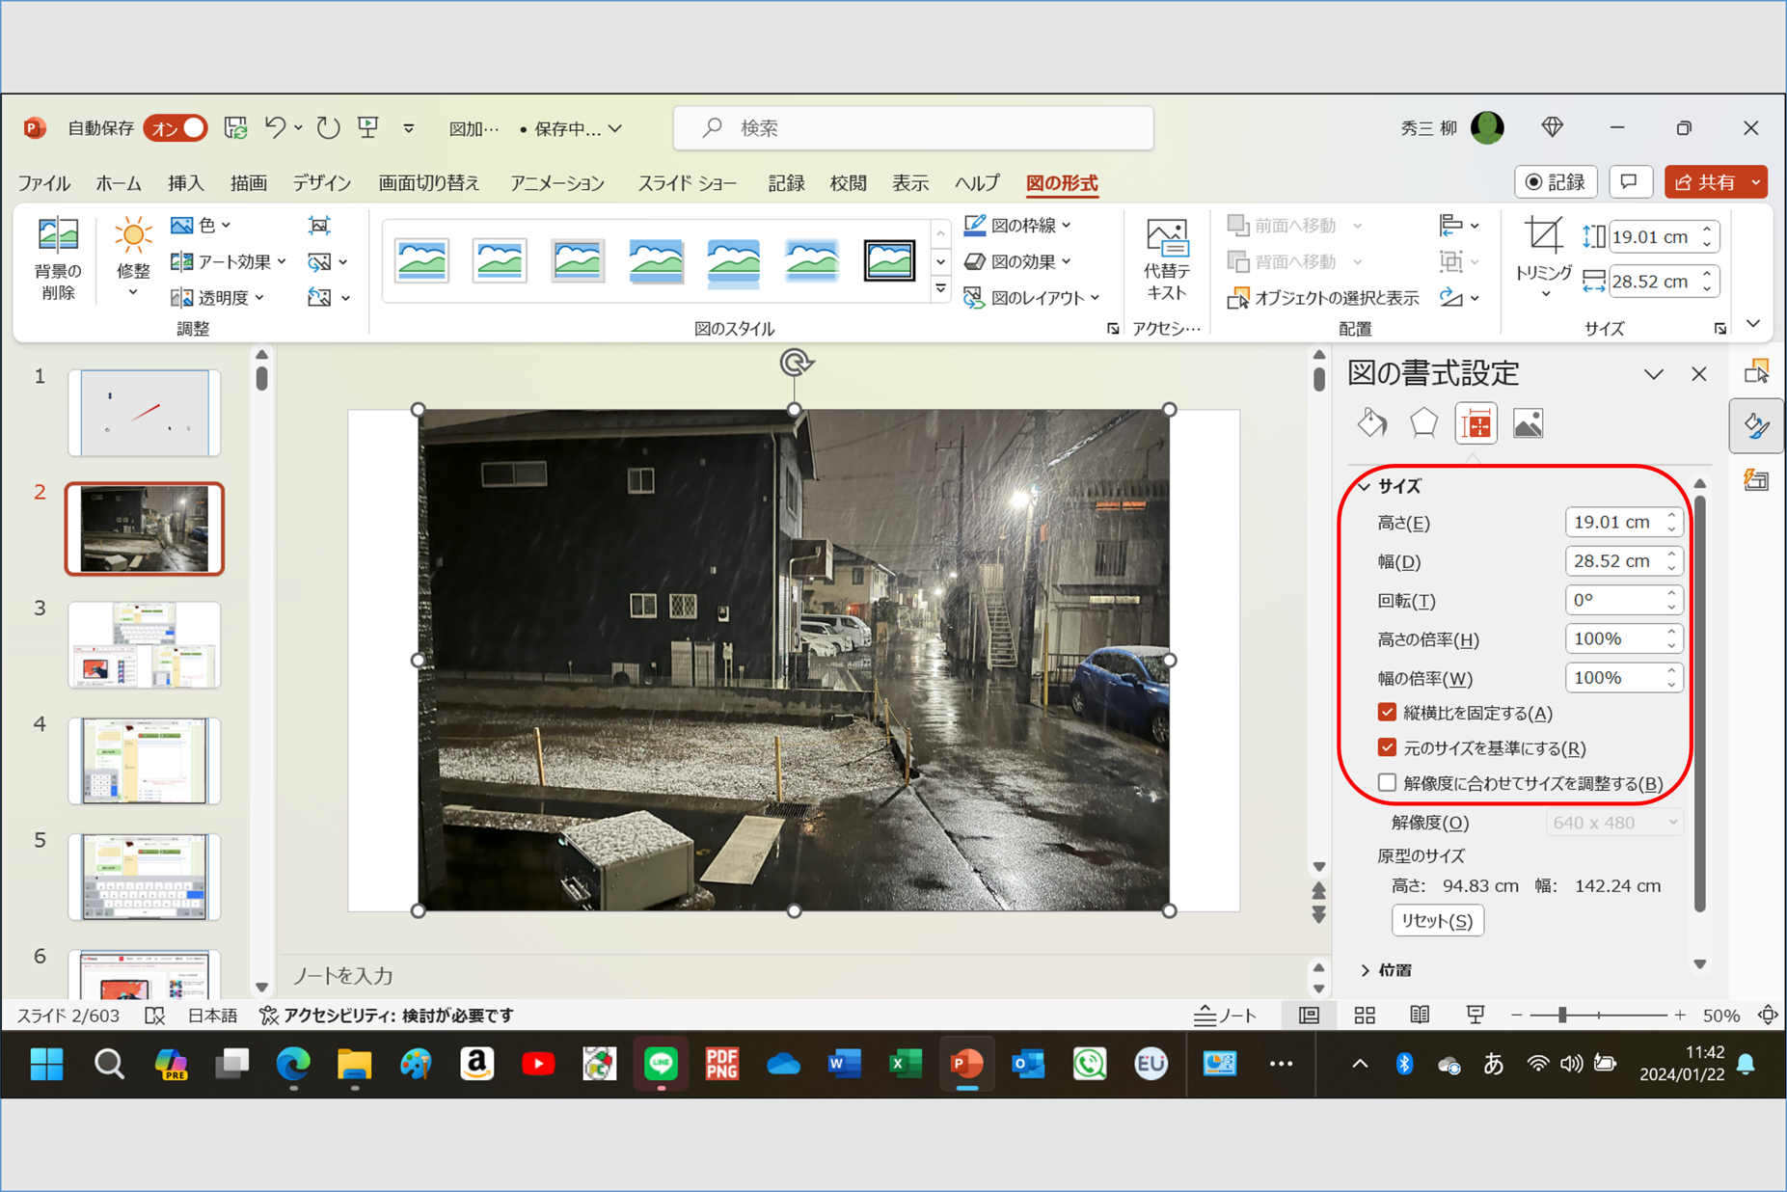Viewport: 1787px width, 1192px height.
Task: Uncheck 元のサイズを基準にする checkbox
Action: (1387, 747)
